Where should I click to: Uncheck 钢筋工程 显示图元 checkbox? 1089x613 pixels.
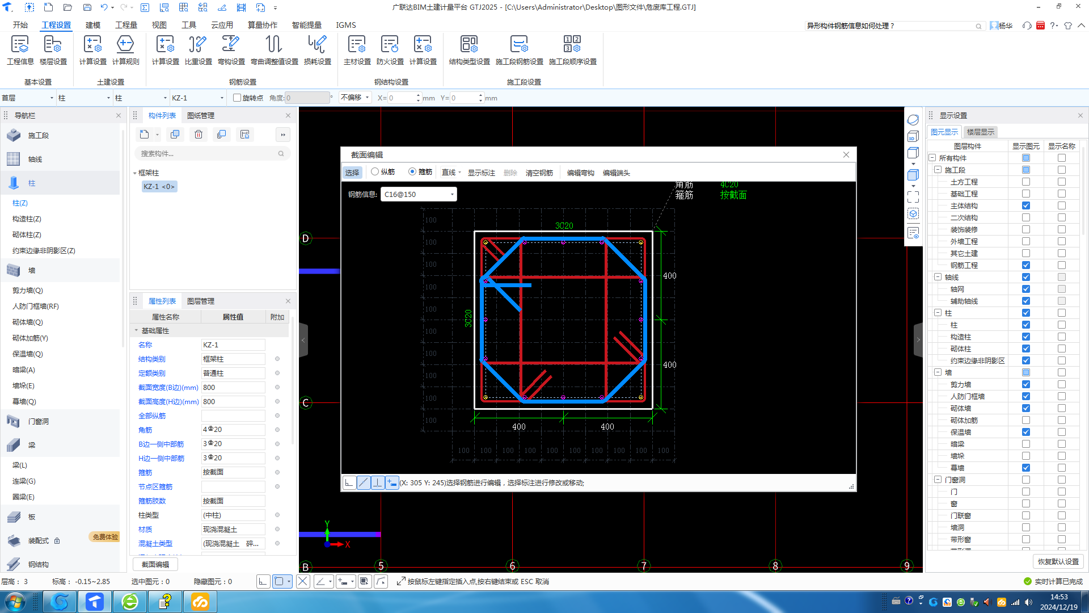[x=1025, y=265]
